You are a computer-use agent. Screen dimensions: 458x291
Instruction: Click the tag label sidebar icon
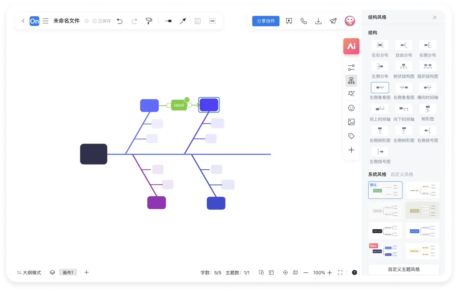(x=351, y=136)
